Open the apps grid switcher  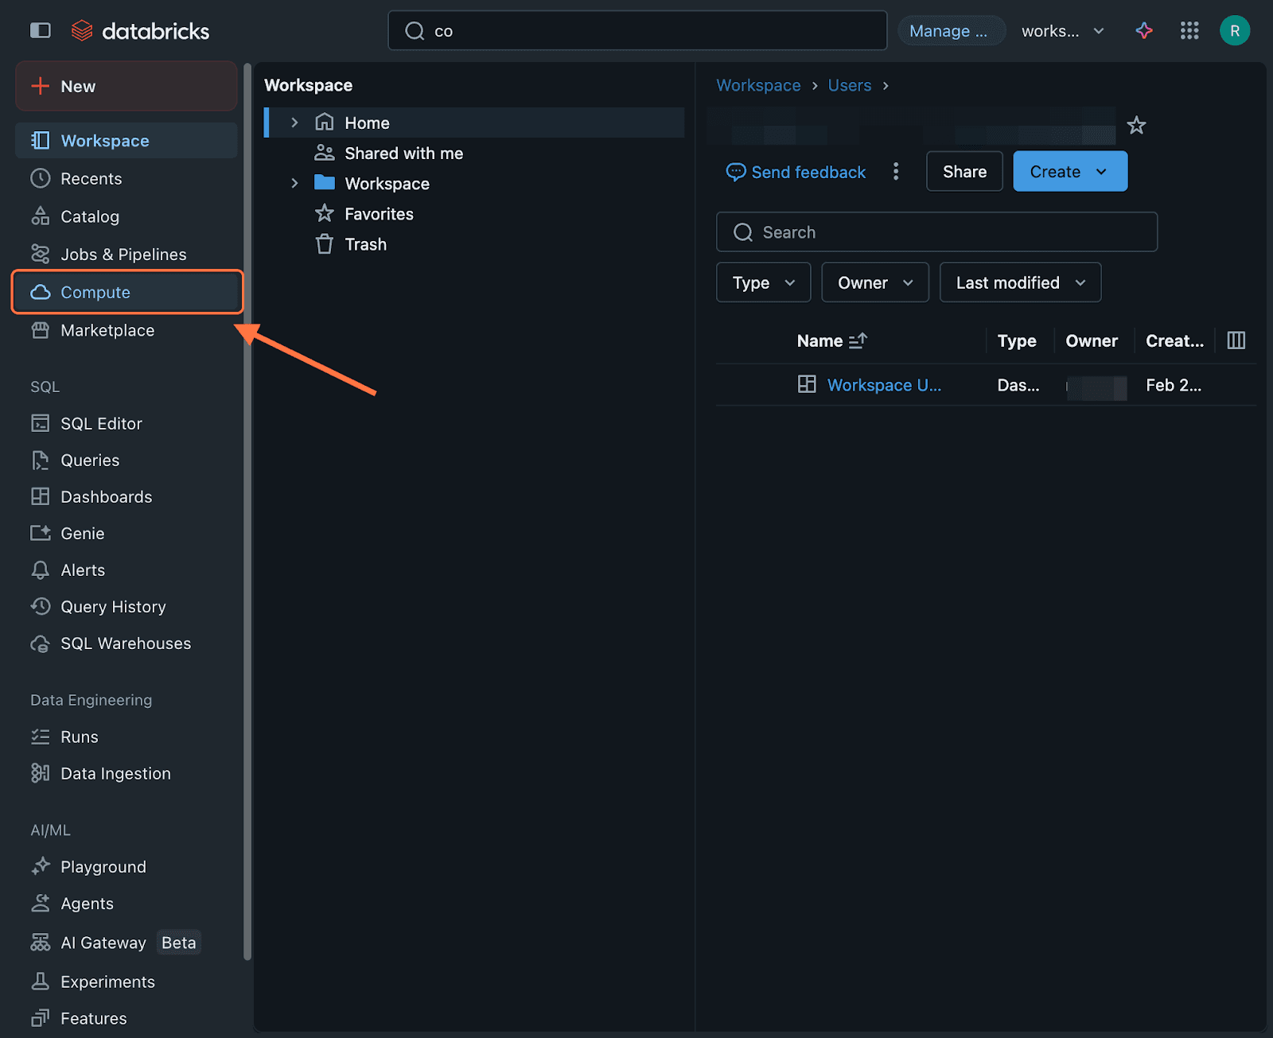(1189, 30)
